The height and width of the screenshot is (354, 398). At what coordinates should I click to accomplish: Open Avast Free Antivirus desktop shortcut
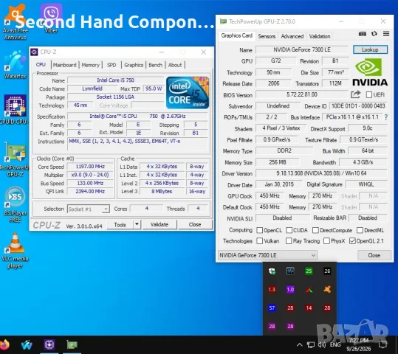(x=15, y=22)
